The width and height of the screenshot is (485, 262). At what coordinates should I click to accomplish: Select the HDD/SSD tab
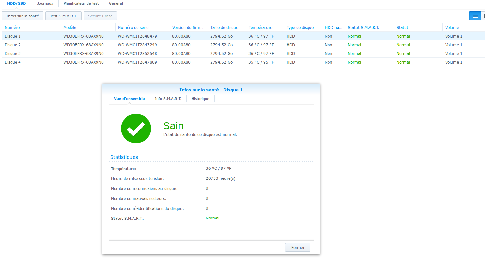pos(16,3)
